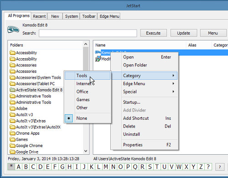Click the Chrome Apps folder icon
The height and width of the screenshot is (178, 228).
click(x=12, y=133)
